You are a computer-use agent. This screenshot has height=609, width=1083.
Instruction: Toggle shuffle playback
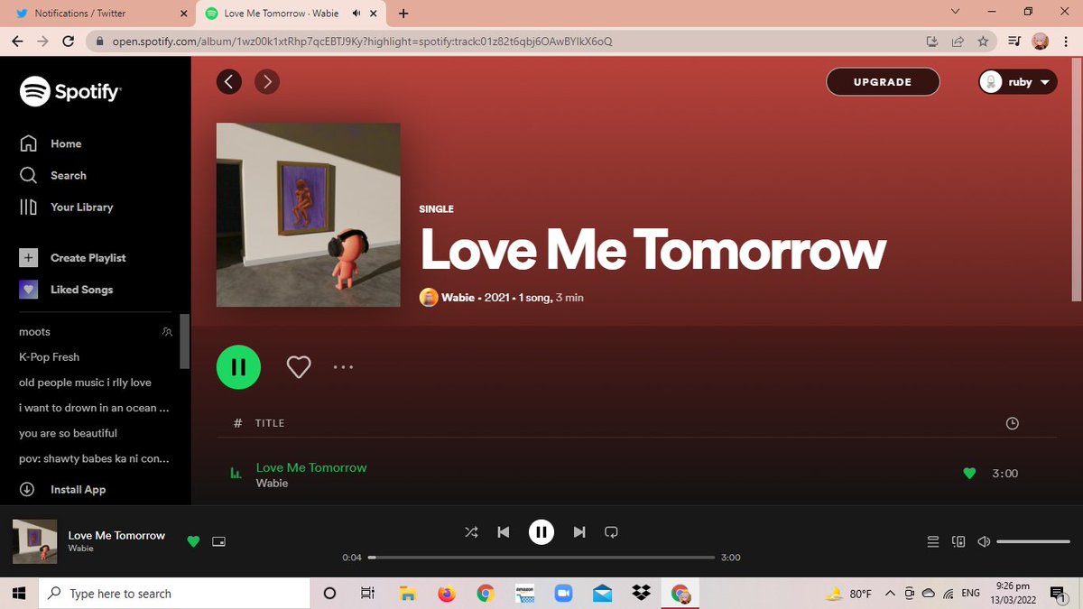pos(471,532)
